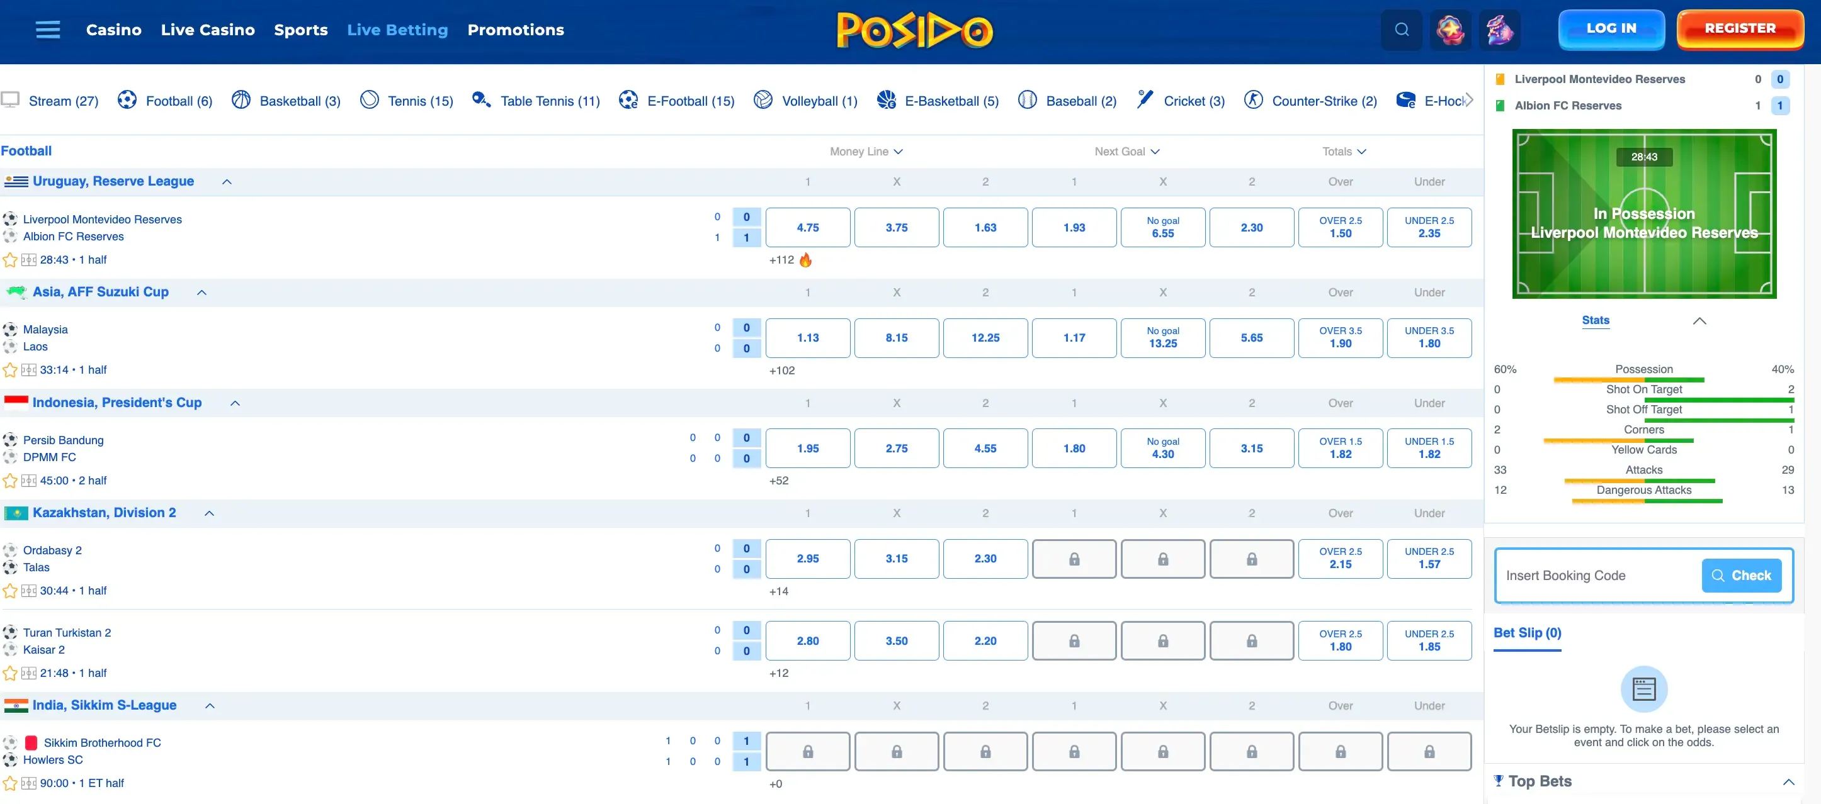Click the Top Bets trophy icon
The image size is (1821, 804).
pos(1498,781)
